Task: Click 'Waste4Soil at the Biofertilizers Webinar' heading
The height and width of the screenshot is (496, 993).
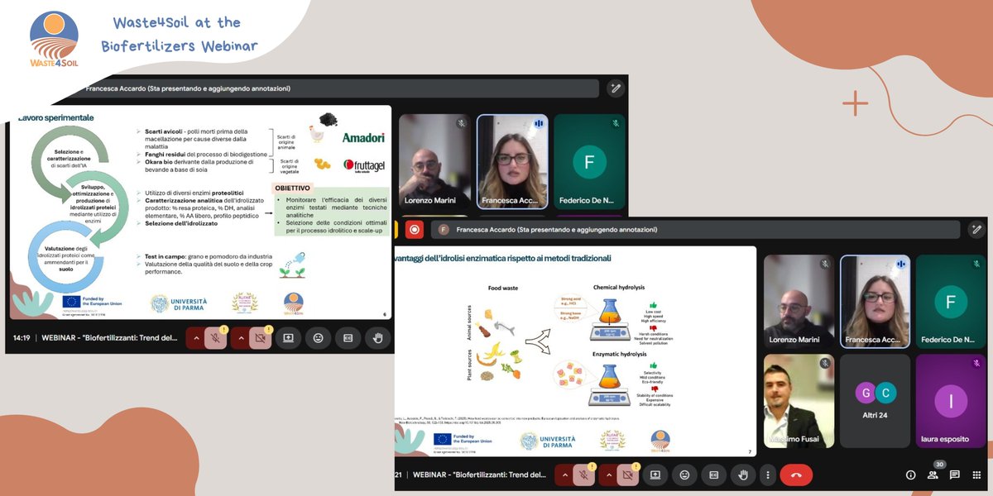Action: [180, 33]
